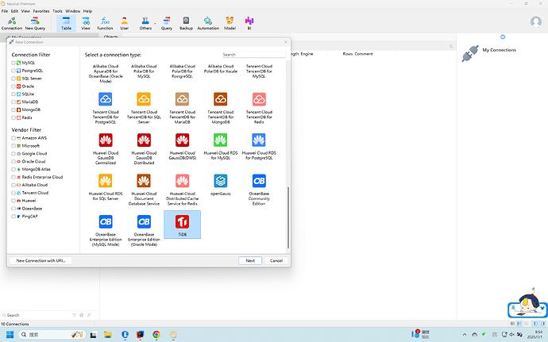Enable the Amazon AWS vendor filter
This screenshot has height=342, width=548.
point(14,138)
